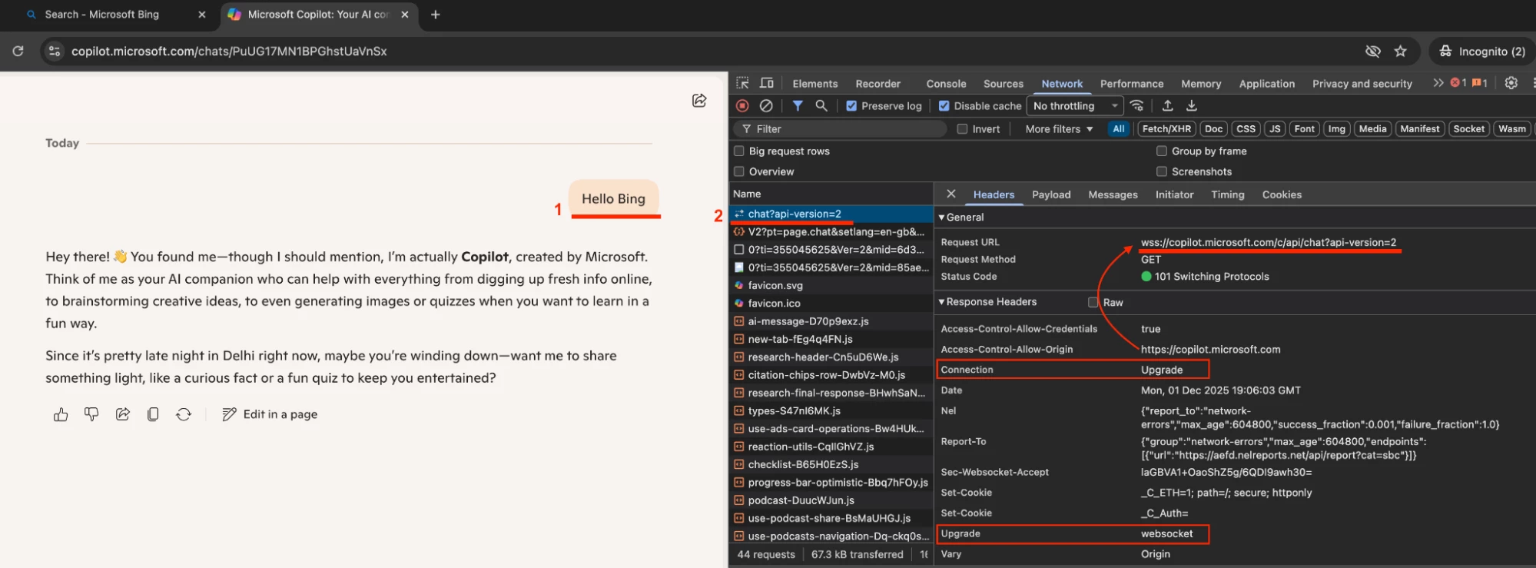Toggle Raw response headers checkbox

[1093, 302]
